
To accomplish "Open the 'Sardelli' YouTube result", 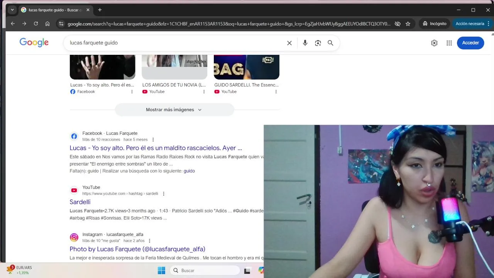I will pyautogui.click(x=80, y=202).
